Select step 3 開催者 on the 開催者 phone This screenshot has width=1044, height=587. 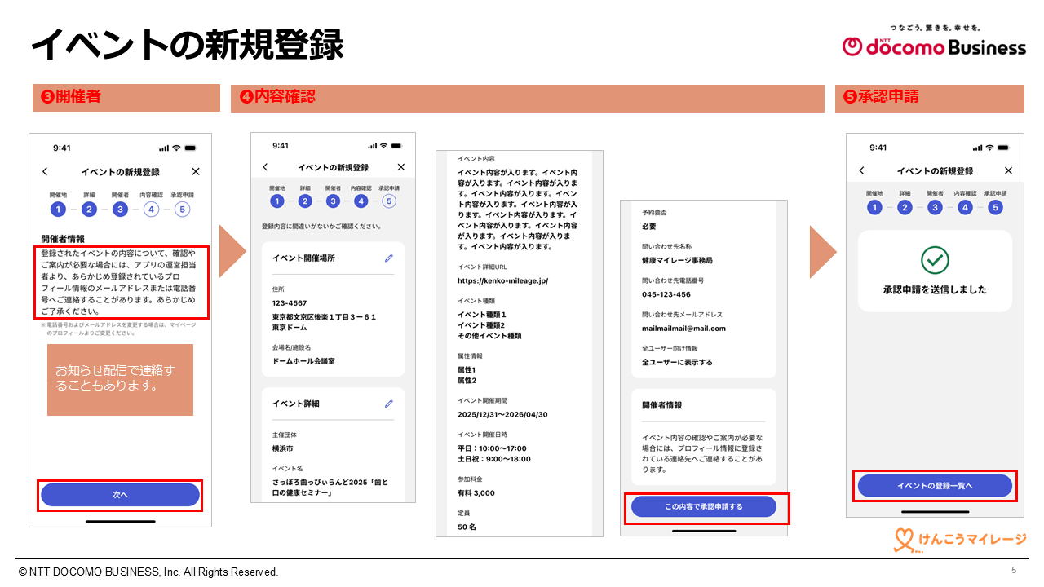pos(120,210)
